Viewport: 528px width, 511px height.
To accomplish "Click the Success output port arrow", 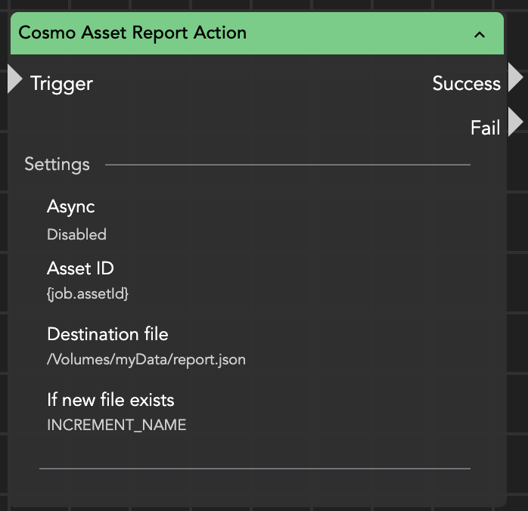I will (515, 78).
